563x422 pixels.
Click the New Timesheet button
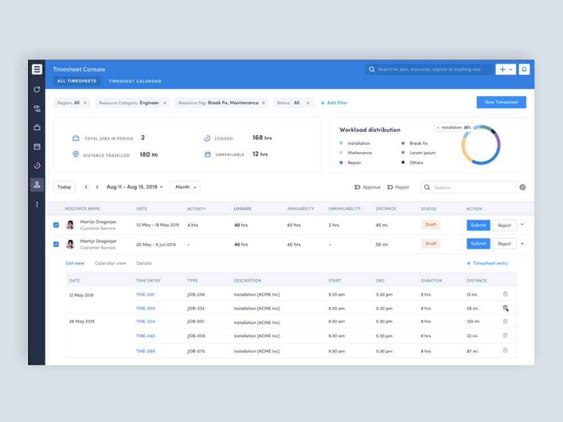[x=501, y=102]
